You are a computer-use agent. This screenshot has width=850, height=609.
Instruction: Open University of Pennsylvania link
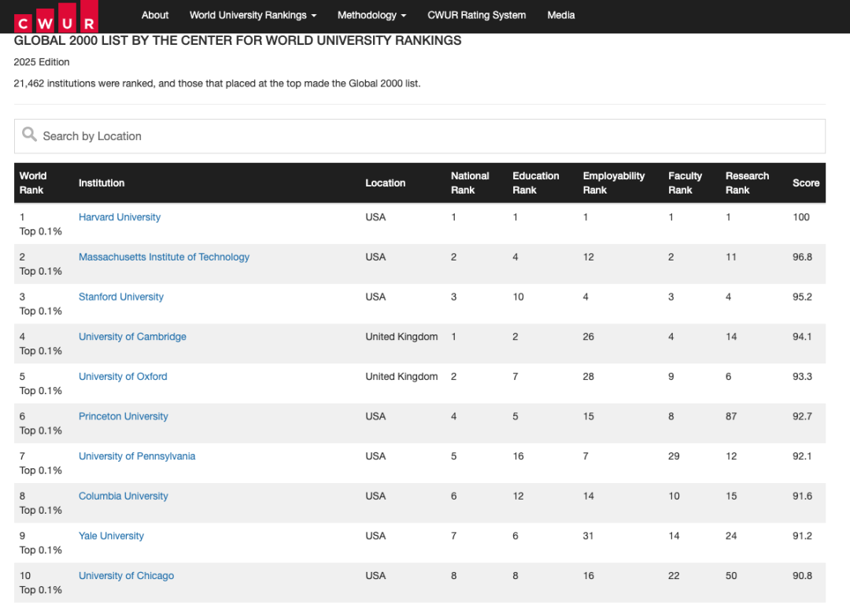[137, 456]
